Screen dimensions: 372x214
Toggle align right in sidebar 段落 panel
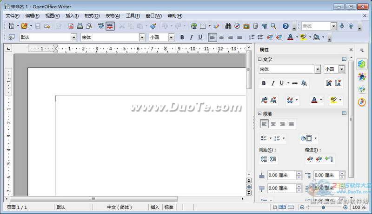(x=282, y=124)
